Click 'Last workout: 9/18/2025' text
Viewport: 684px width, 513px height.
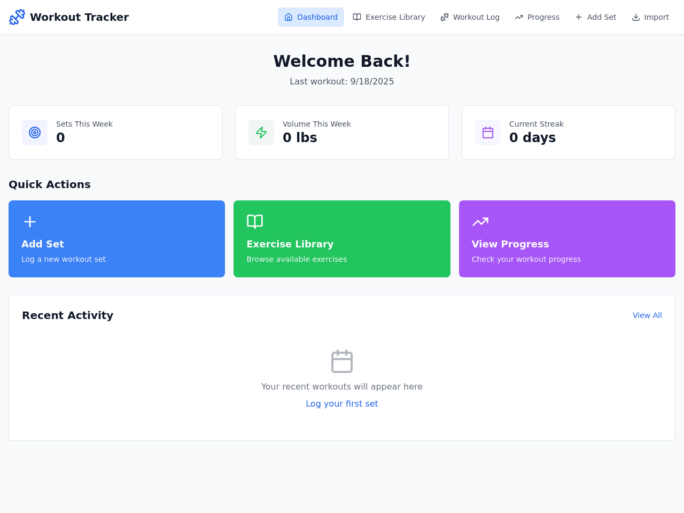click(342, 81)
